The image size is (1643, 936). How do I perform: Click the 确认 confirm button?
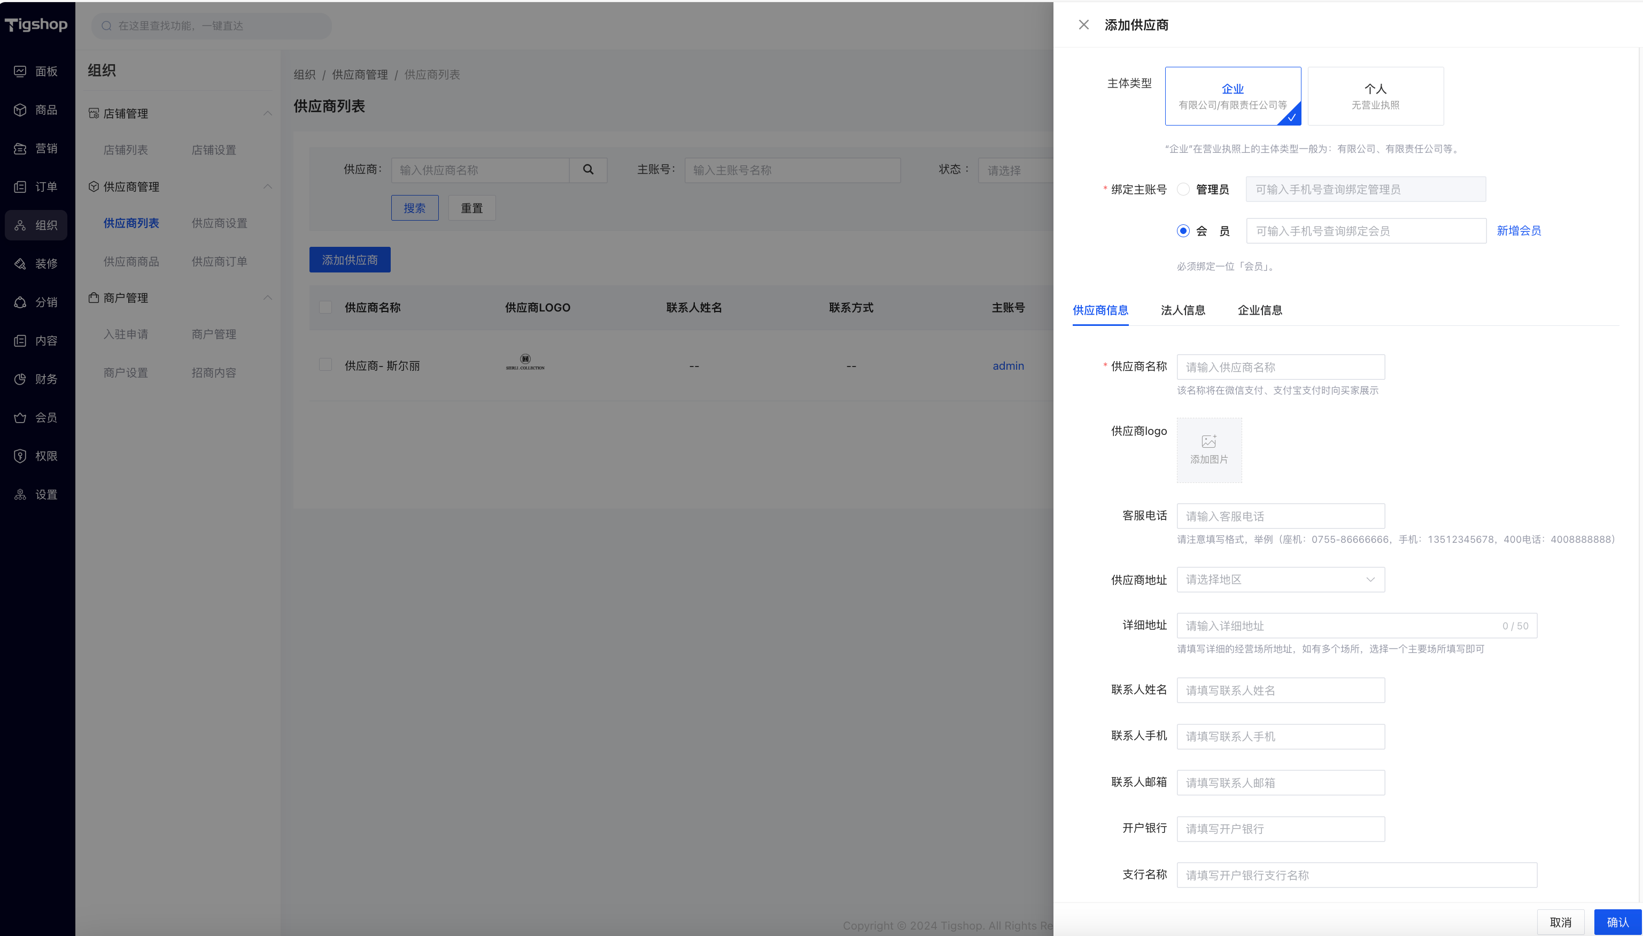pos(1617,922)
